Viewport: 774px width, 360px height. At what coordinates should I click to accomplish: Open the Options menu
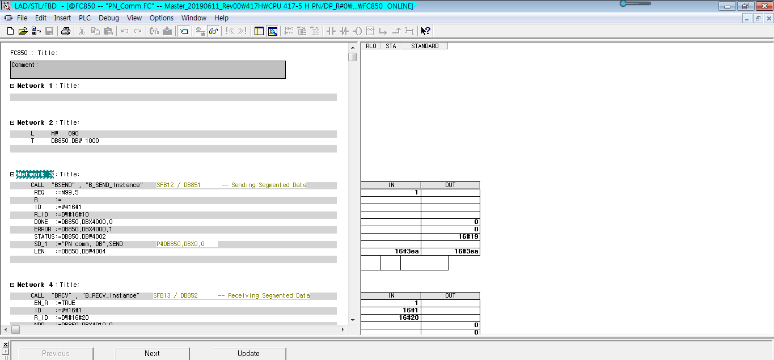point(162,18)
